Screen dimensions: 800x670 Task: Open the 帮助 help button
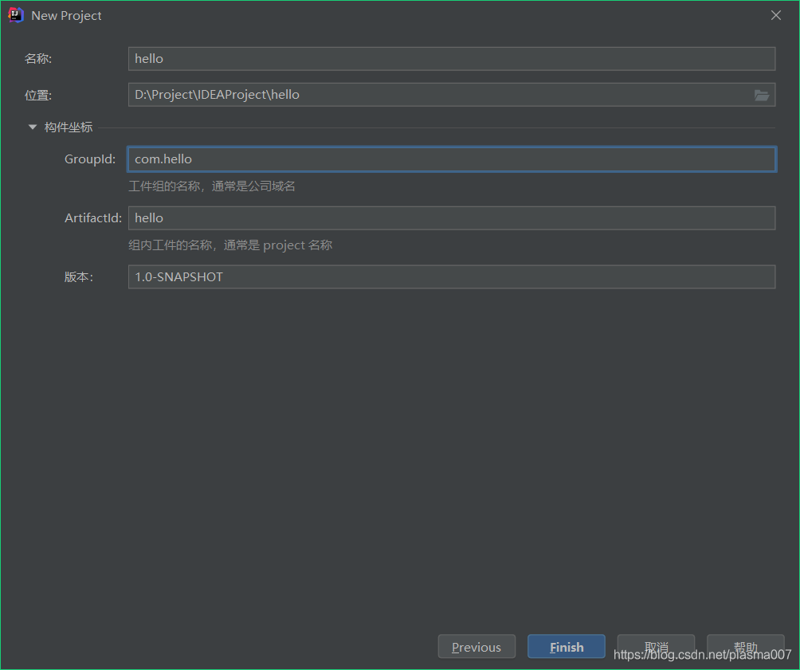(746, 646)
